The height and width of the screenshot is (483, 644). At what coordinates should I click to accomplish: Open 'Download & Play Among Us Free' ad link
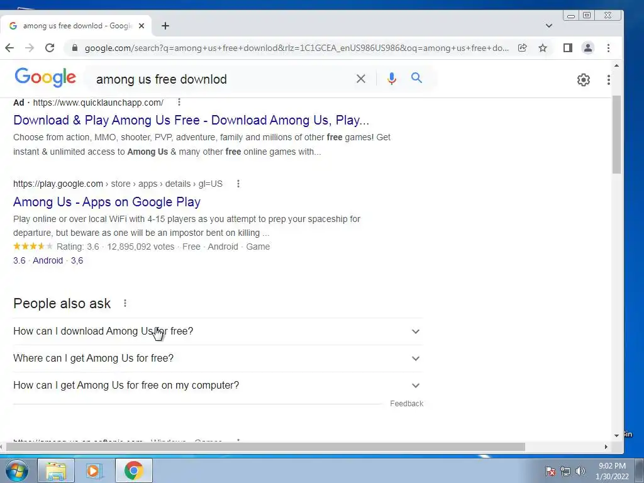191,120
